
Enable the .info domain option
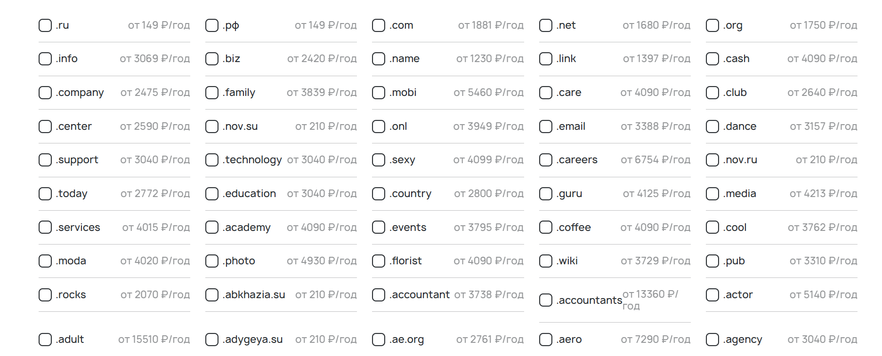tap(45, 59)
